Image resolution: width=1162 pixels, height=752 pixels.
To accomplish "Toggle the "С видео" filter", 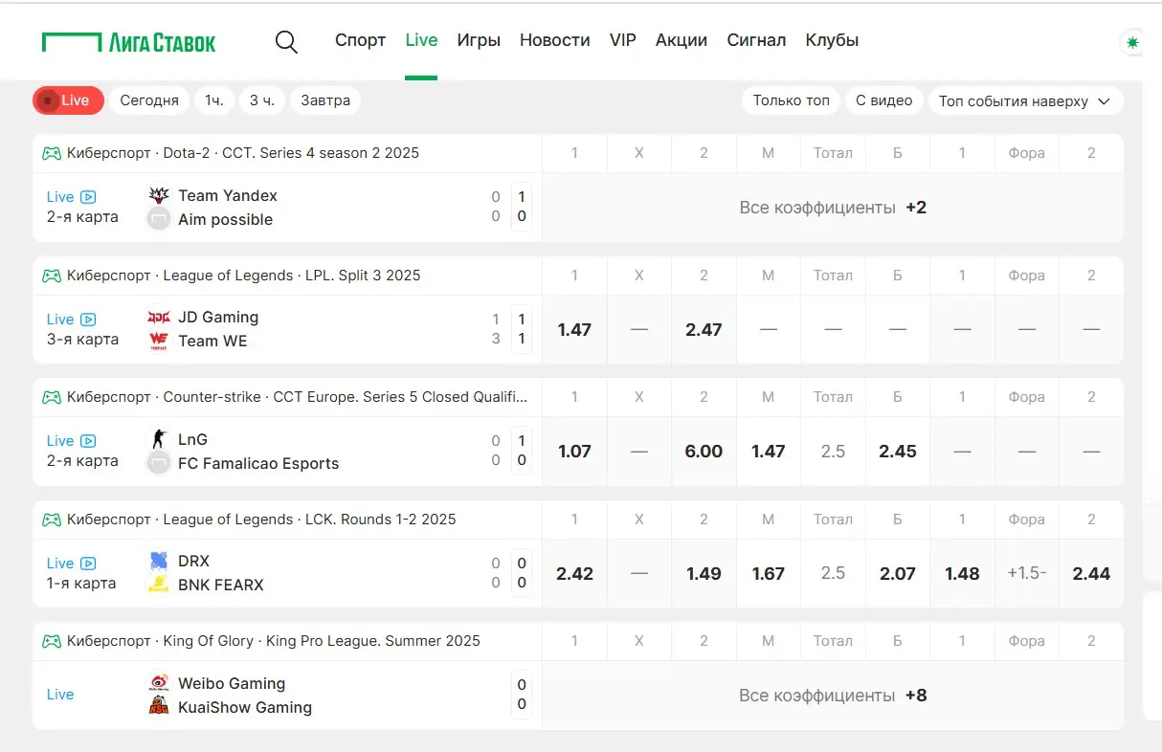I will pos(883,100).
